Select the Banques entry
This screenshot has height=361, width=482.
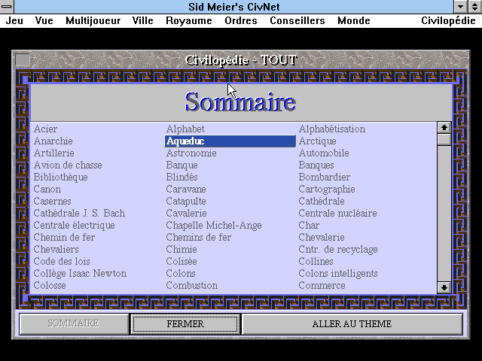pos(316,165)
